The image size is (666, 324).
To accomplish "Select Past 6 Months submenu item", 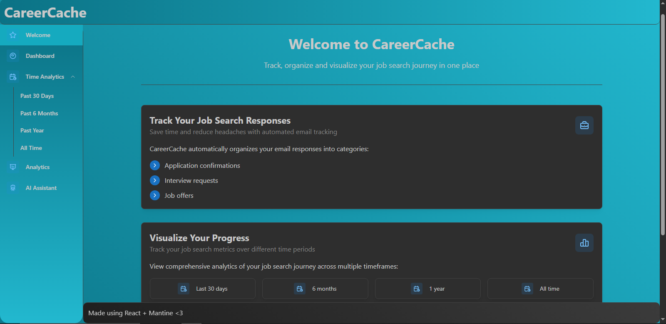I will click(48, 113).
